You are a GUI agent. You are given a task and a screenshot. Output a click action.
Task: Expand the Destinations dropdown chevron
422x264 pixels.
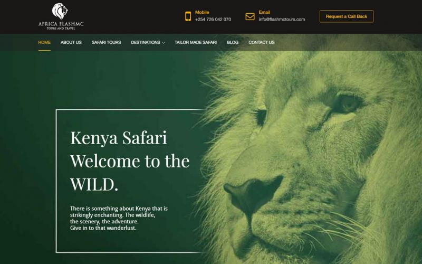tap(164, 43)
